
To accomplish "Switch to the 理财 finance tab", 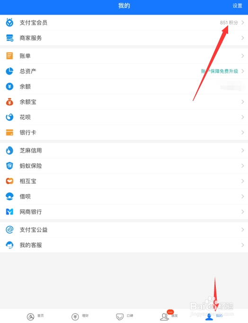I will click(80, 316).
